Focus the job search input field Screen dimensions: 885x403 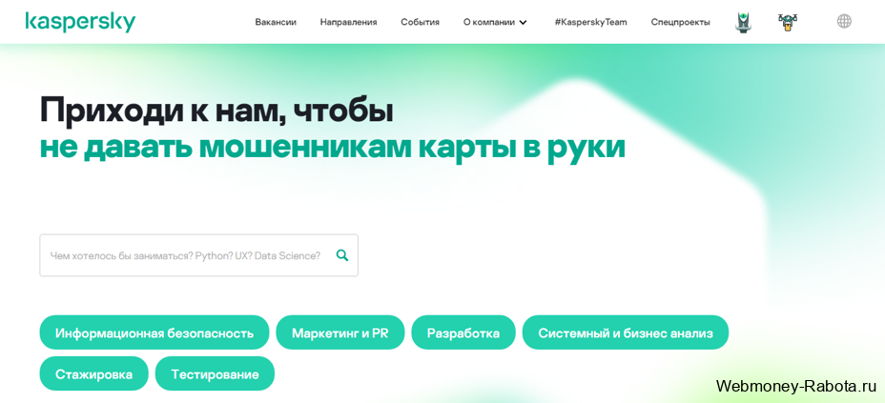coord(198,255)
